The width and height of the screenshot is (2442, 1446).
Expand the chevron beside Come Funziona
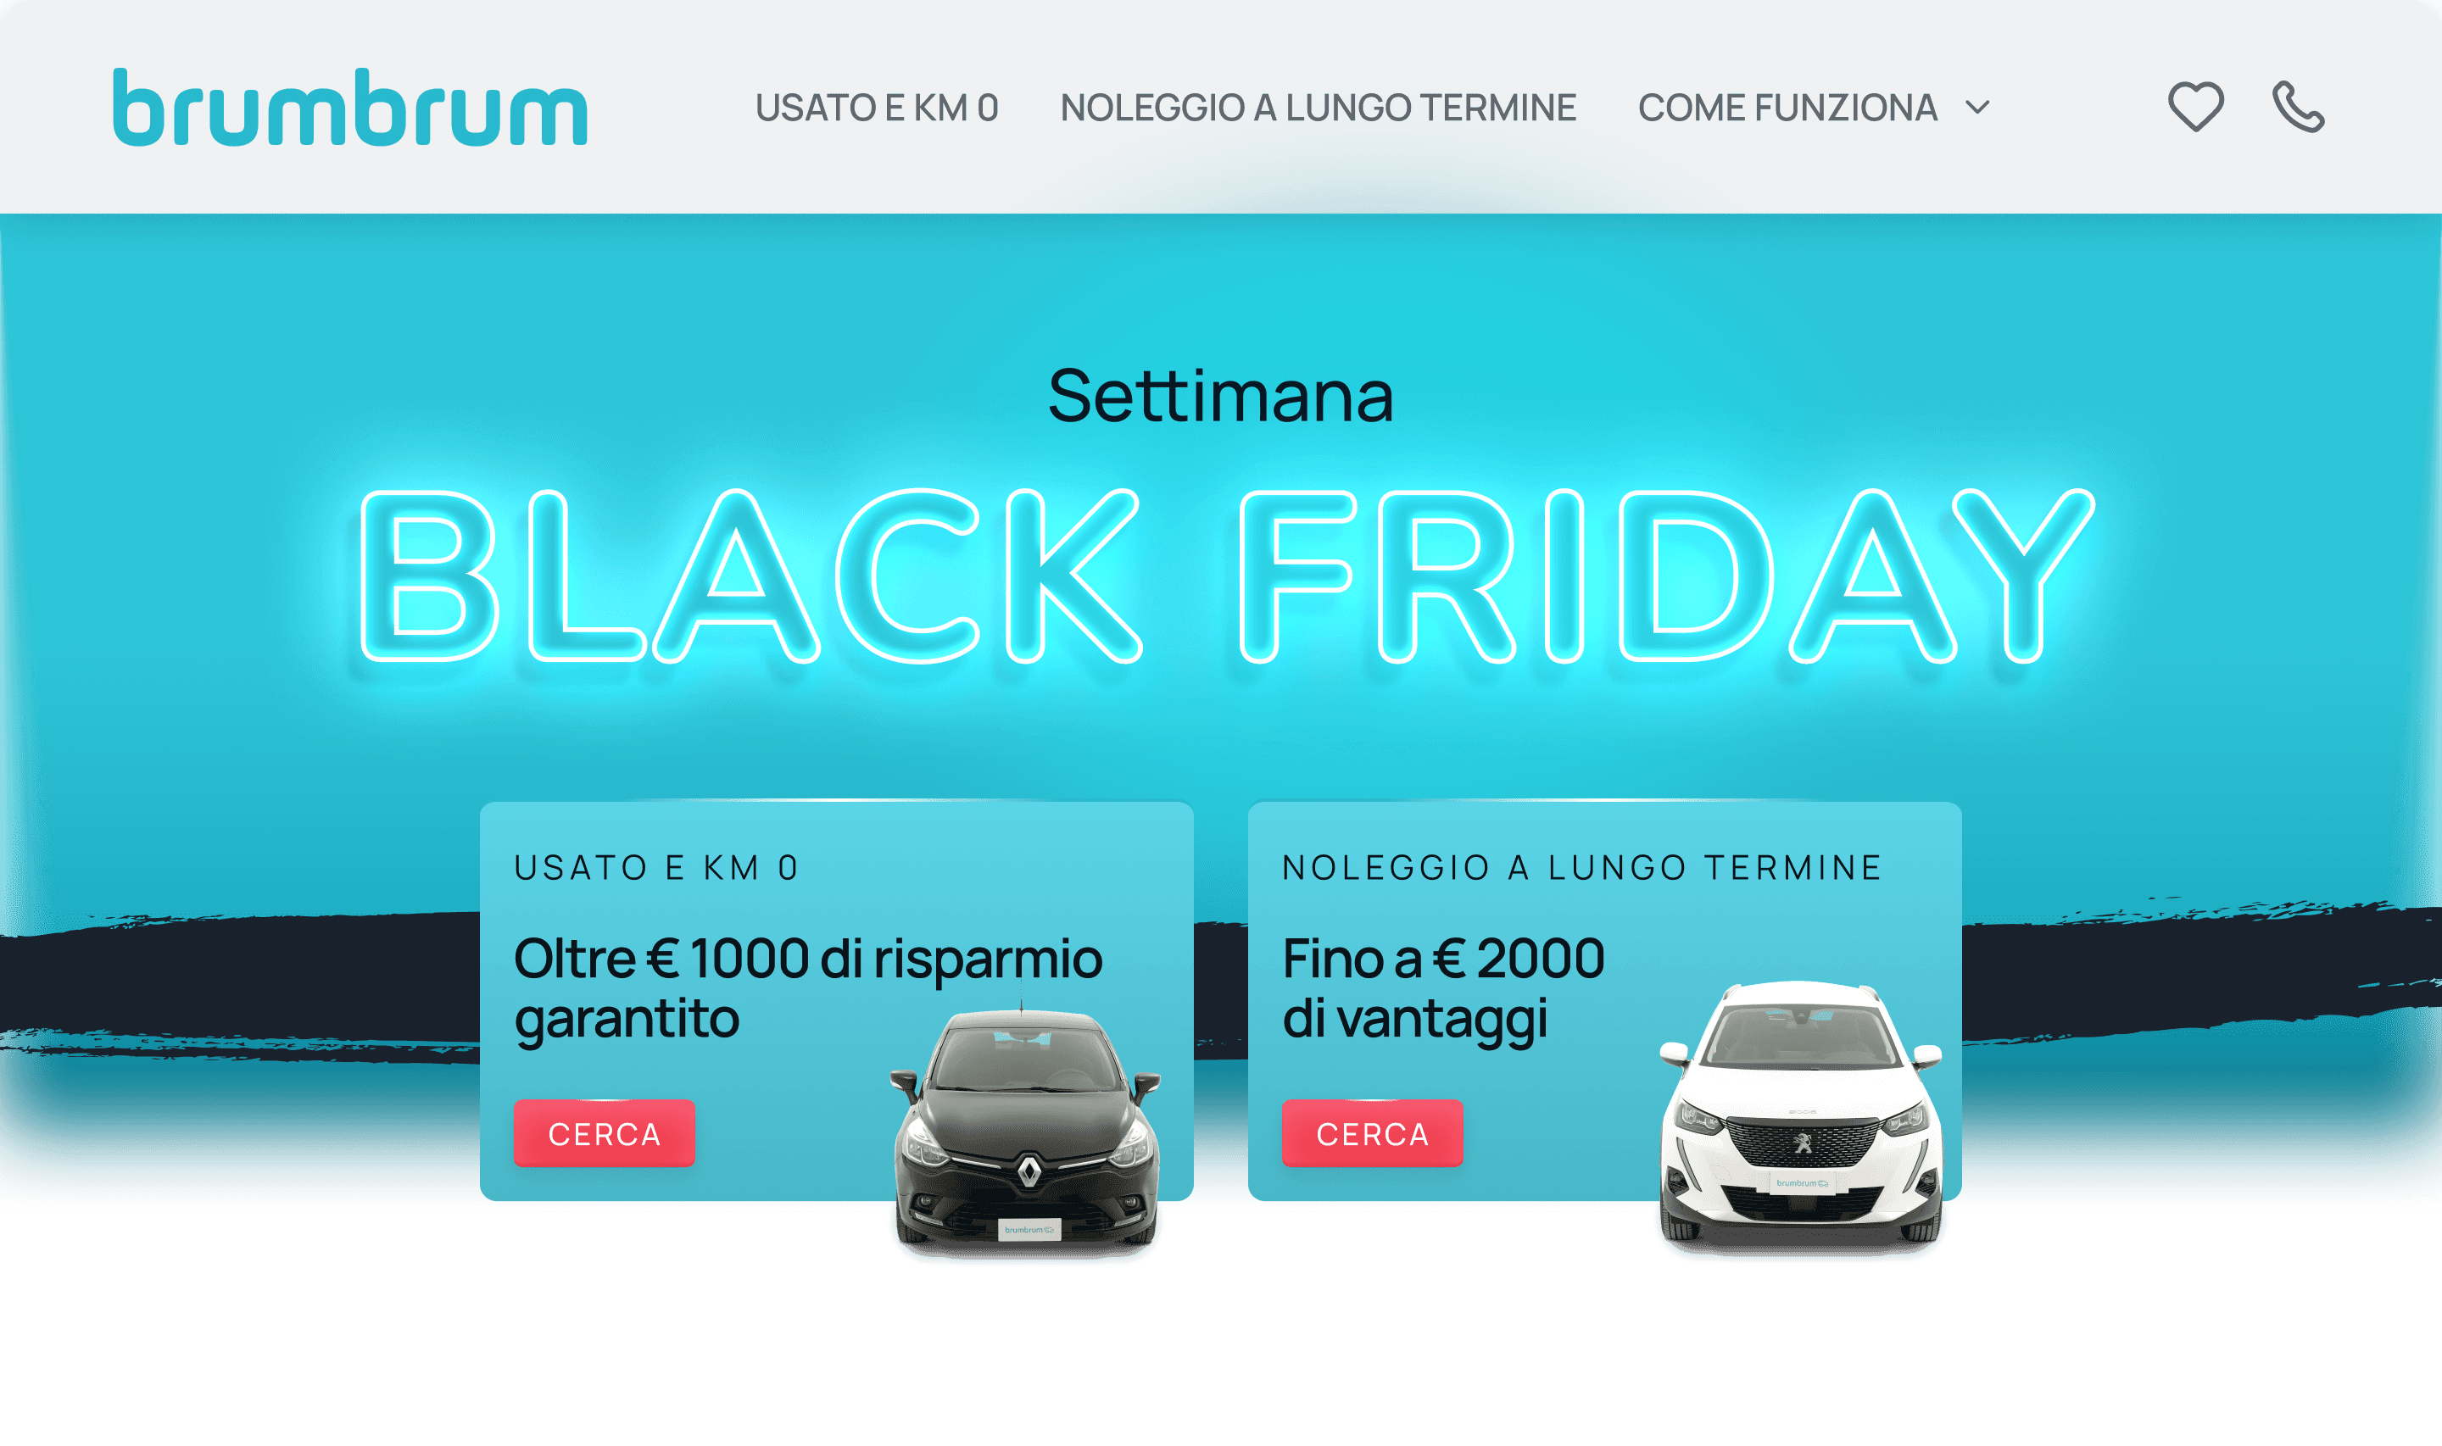point(1977,107)
